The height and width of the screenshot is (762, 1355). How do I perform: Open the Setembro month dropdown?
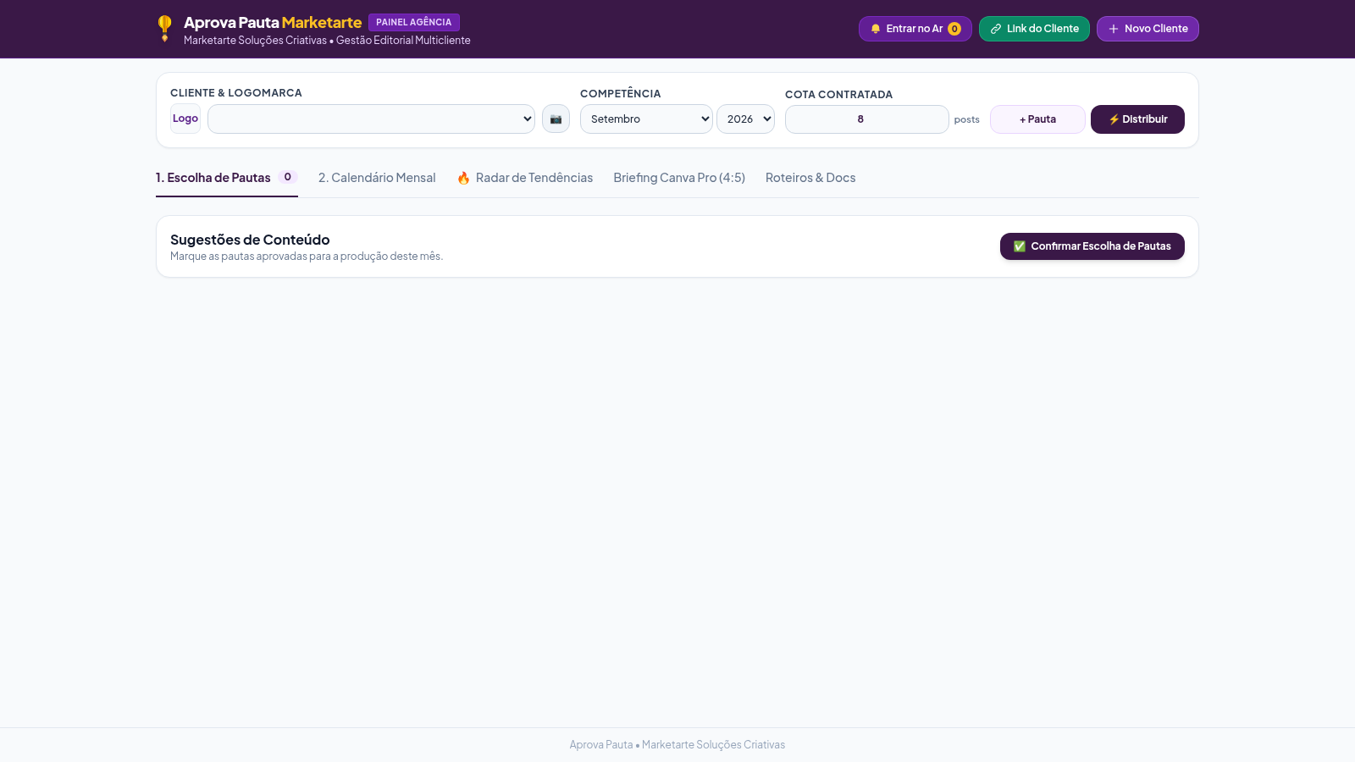point(646,119)
